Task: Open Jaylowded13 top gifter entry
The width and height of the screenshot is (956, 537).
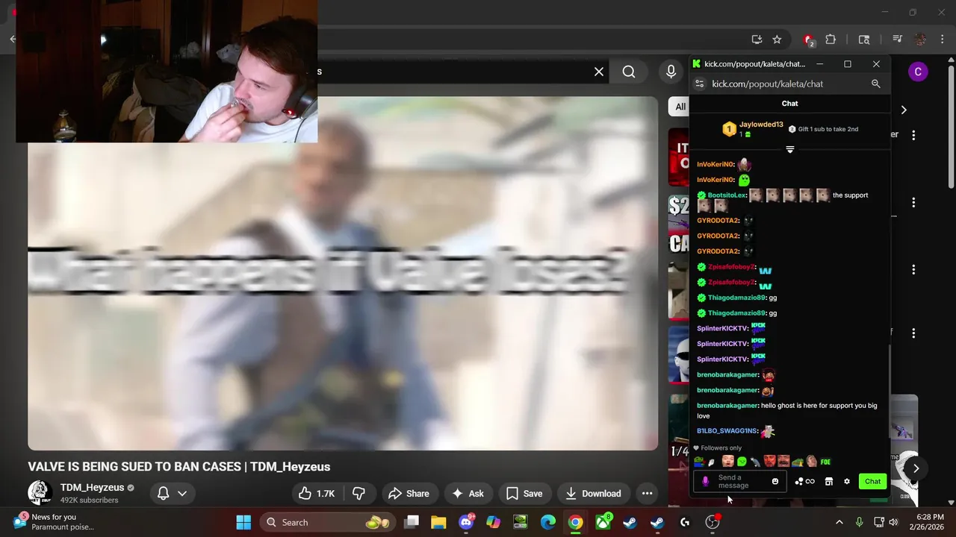Action: [x=753, y=129]
